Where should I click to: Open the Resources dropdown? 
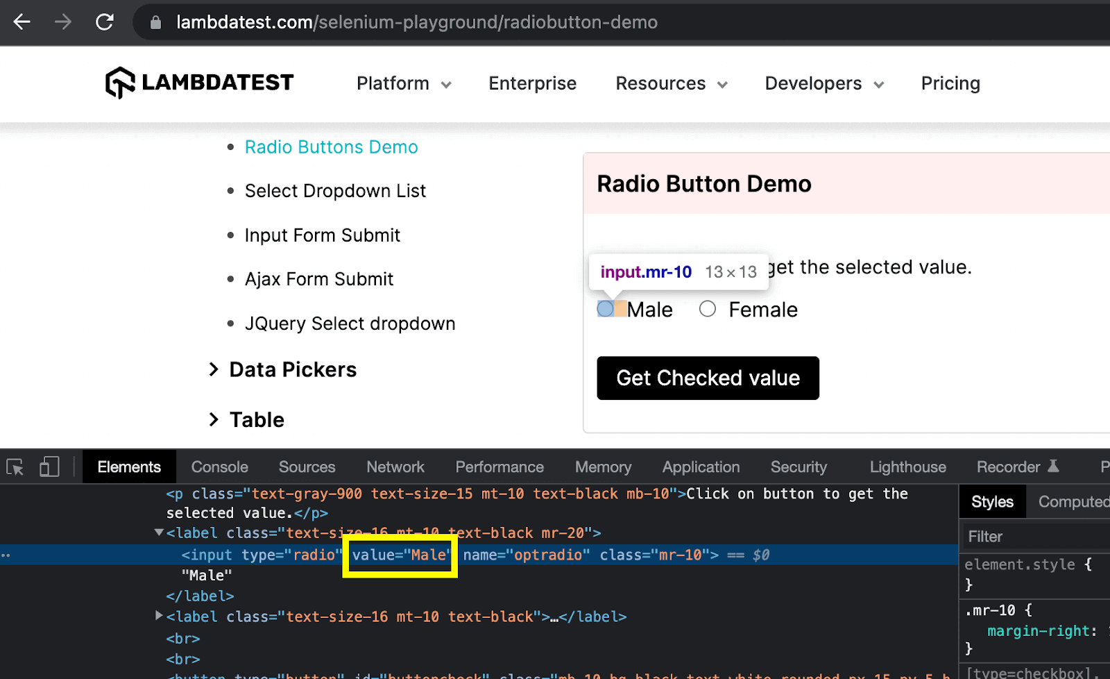(x=669, y=83)
